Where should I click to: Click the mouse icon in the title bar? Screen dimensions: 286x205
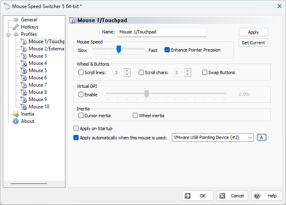(x=7, y=6)
